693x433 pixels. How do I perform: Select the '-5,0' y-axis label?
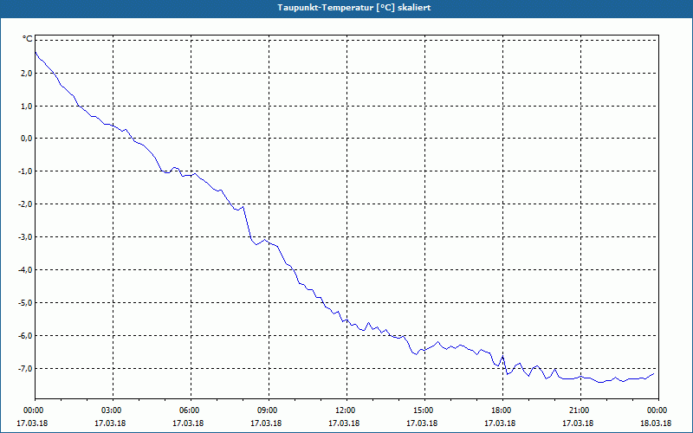click(26, 303)
